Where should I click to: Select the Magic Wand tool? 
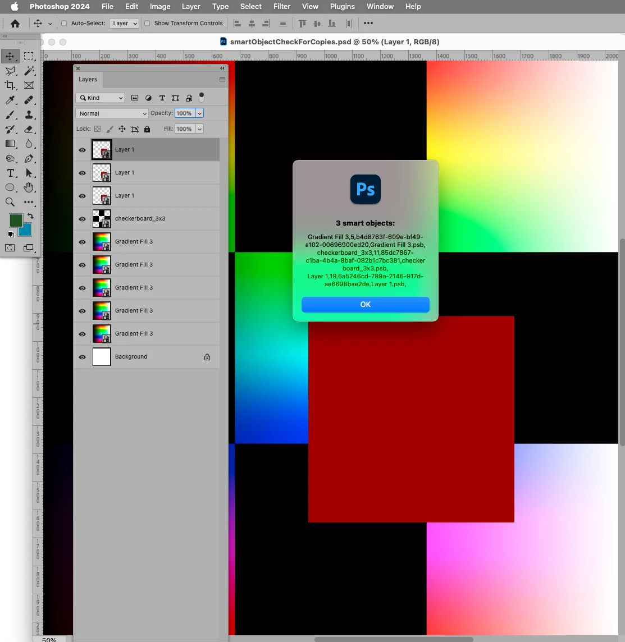coord(29,70)
